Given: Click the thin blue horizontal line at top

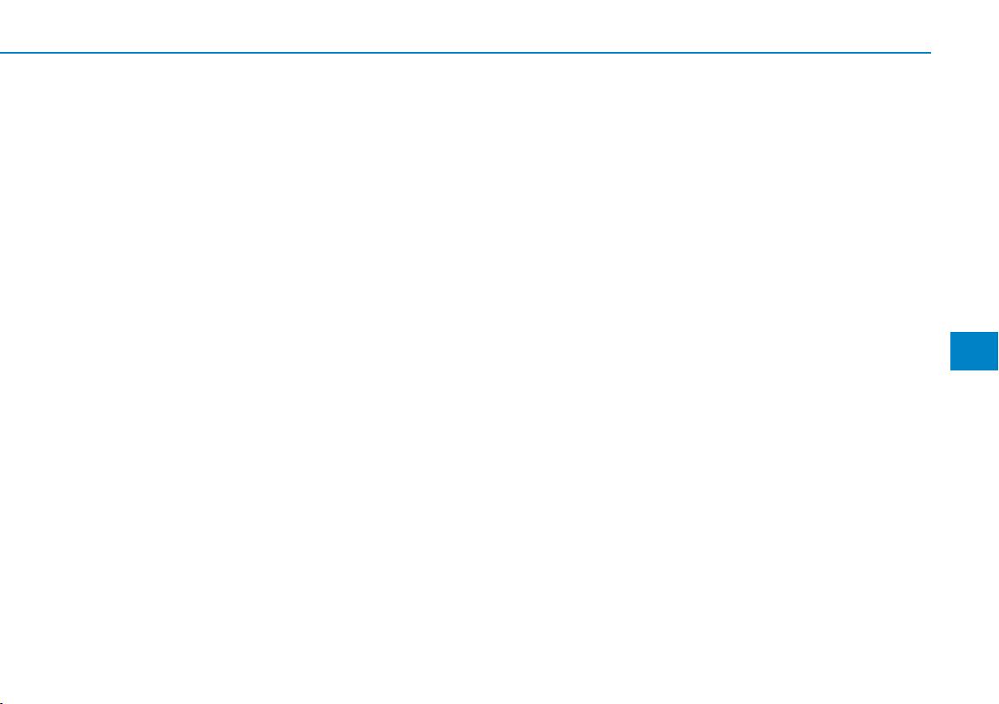Looking at the screenshot, I should pos(465,53).
